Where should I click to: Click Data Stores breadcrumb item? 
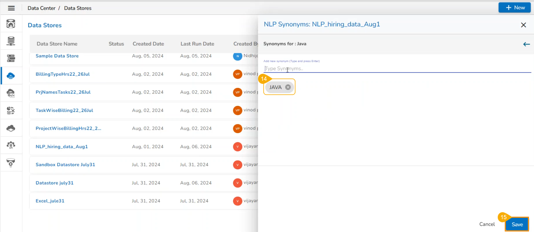(x=78, y=8)
